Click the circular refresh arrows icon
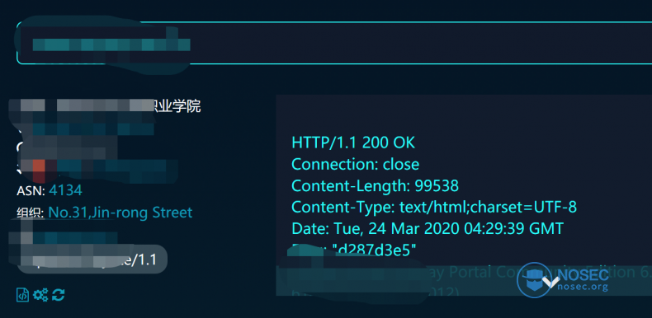Image resolution: width=652 pixels, height=318 pixels. pos(59,295)
